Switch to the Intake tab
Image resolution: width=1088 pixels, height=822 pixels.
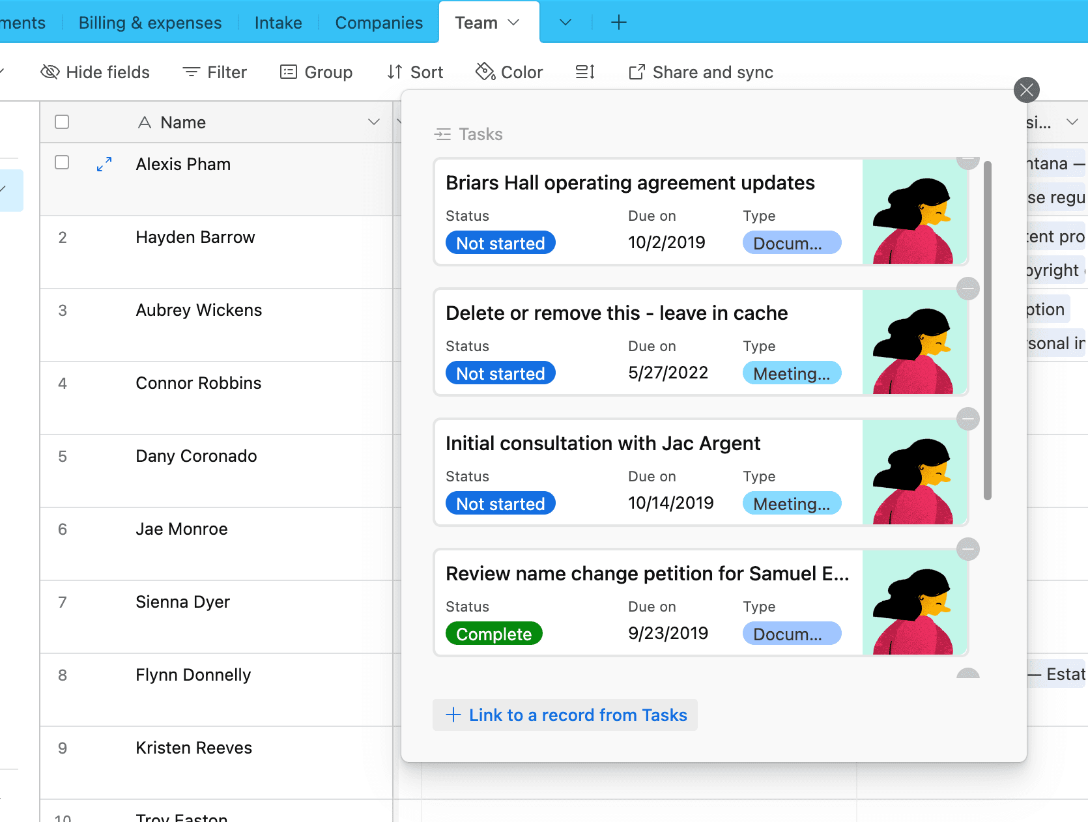[278, 23]
